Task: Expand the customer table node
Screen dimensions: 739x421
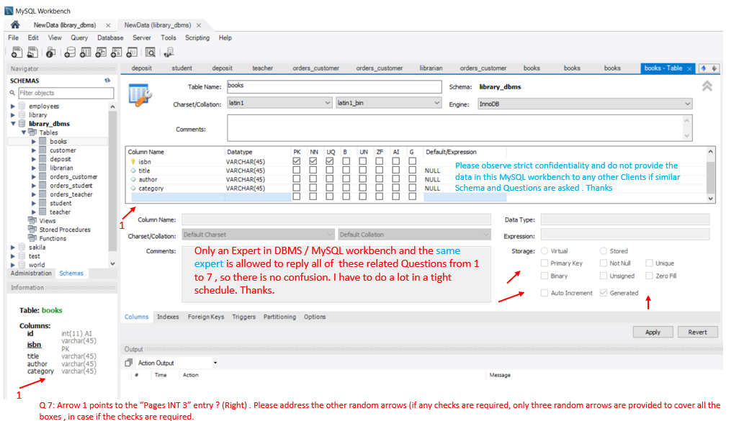Action: pyautogui.click(x=33, y=150)
